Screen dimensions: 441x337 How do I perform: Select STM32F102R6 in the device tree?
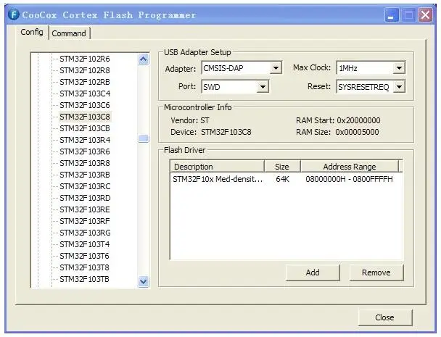[85, 59]
